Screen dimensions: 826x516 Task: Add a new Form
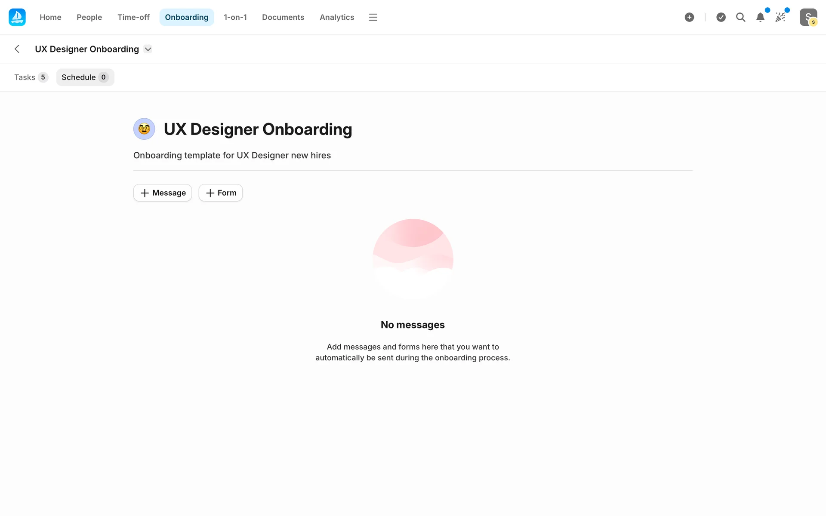click(221, 193)
